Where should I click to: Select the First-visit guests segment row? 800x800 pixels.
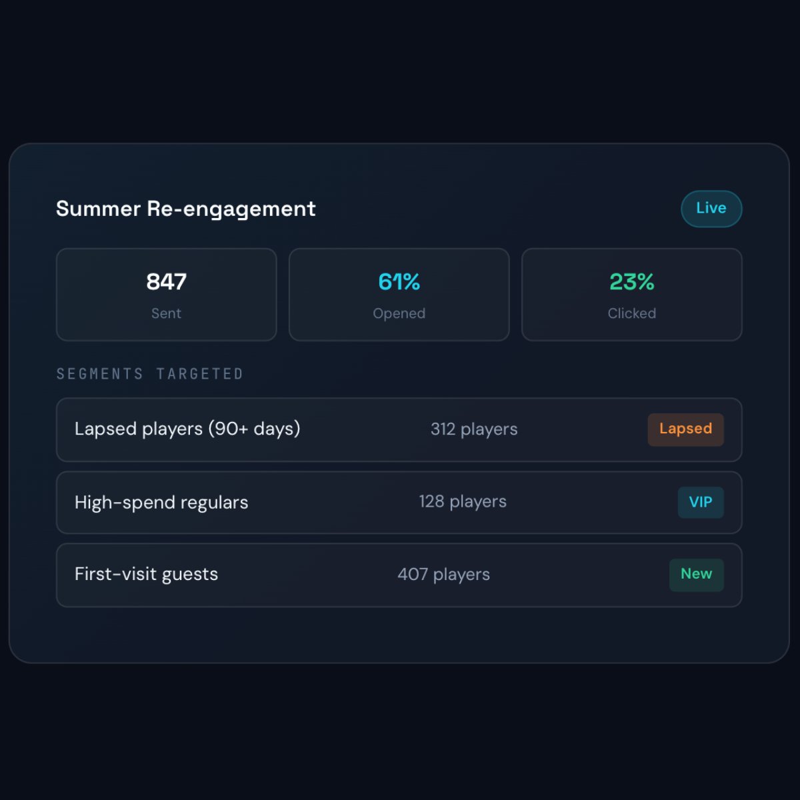(399, 575)
